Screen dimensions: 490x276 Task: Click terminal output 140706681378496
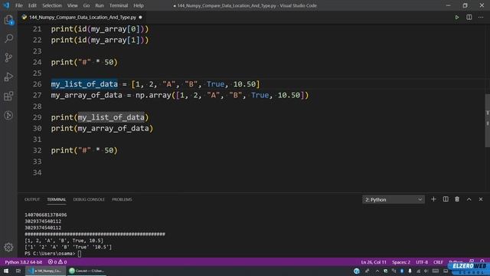[x=46, y=215]
